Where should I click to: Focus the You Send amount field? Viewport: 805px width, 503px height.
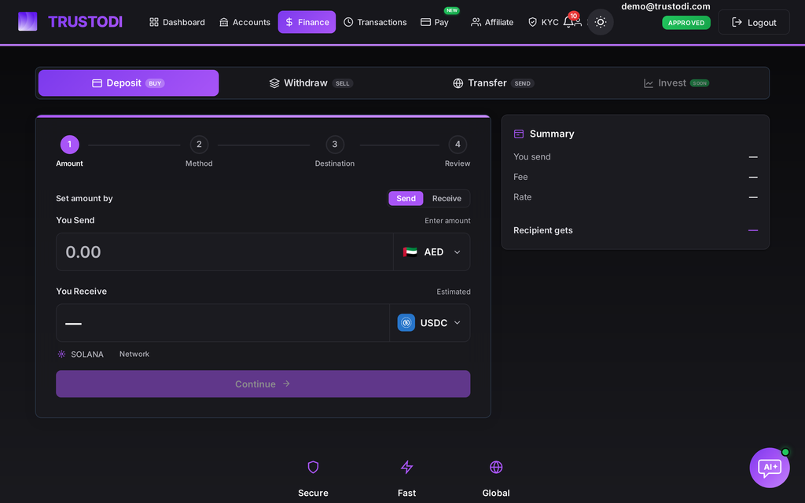click(x=224, y=252)
